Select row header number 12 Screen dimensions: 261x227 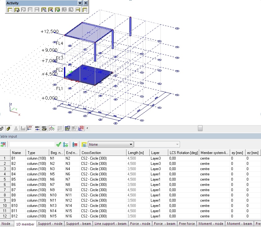click(x=5, y=216)
